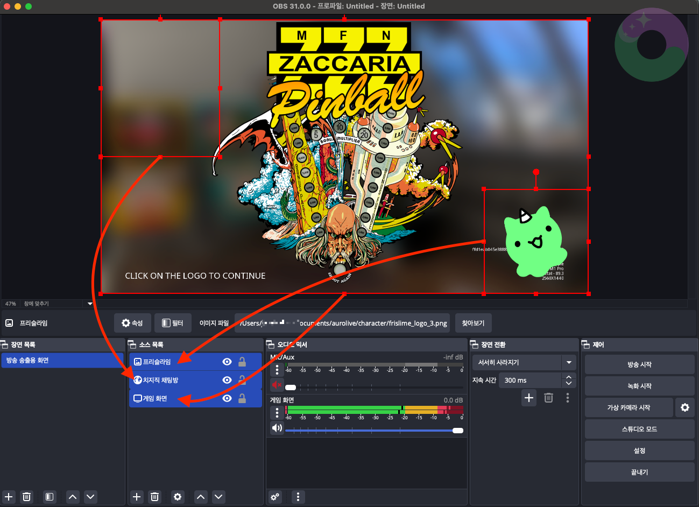This screenshot has width=699, height=507.
Task: Click 방송 시작 to start streaming
Action: pyautogui.click(x=639, y=364)
